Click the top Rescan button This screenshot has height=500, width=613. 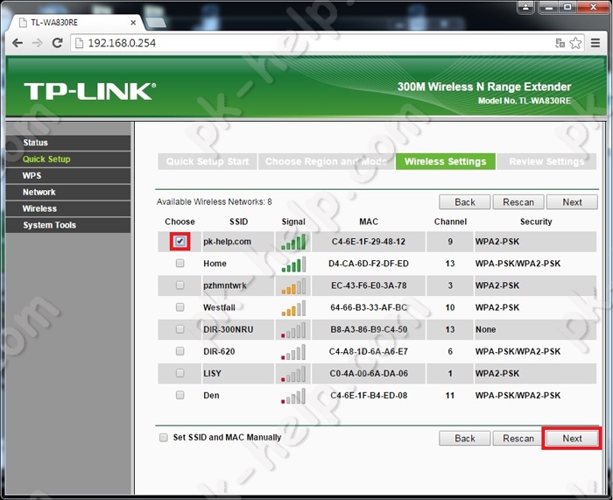click(518, 202)
